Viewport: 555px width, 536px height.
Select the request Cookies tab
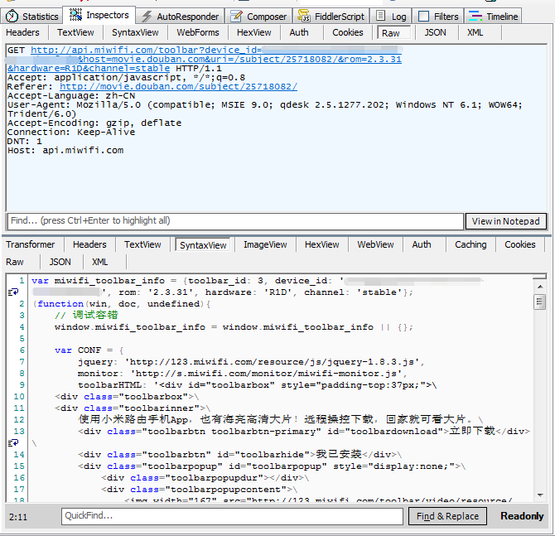point(348,32)
